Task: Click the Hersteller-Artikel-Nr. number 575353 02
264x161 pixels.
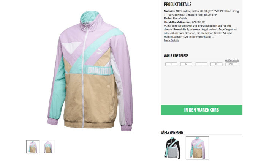Action: click(198, 22)
